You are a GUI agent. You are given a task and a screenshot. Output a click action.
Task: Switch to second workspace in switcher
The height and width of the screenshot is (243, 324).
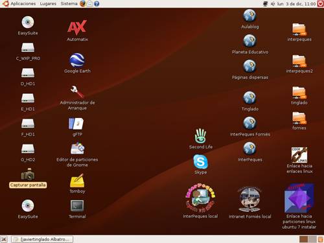point(312,239)
